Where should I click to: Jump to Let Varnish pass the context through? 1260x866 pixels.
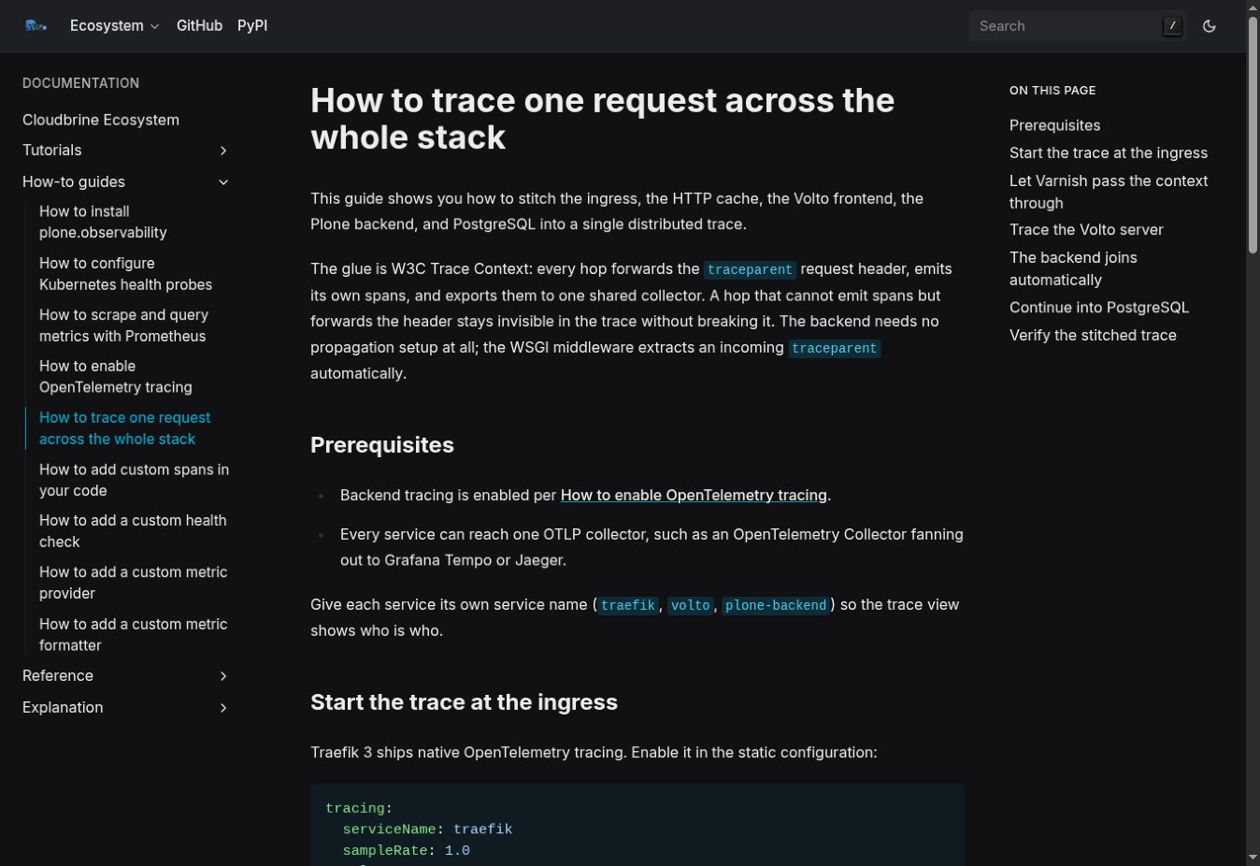[x=1109, y=192]
